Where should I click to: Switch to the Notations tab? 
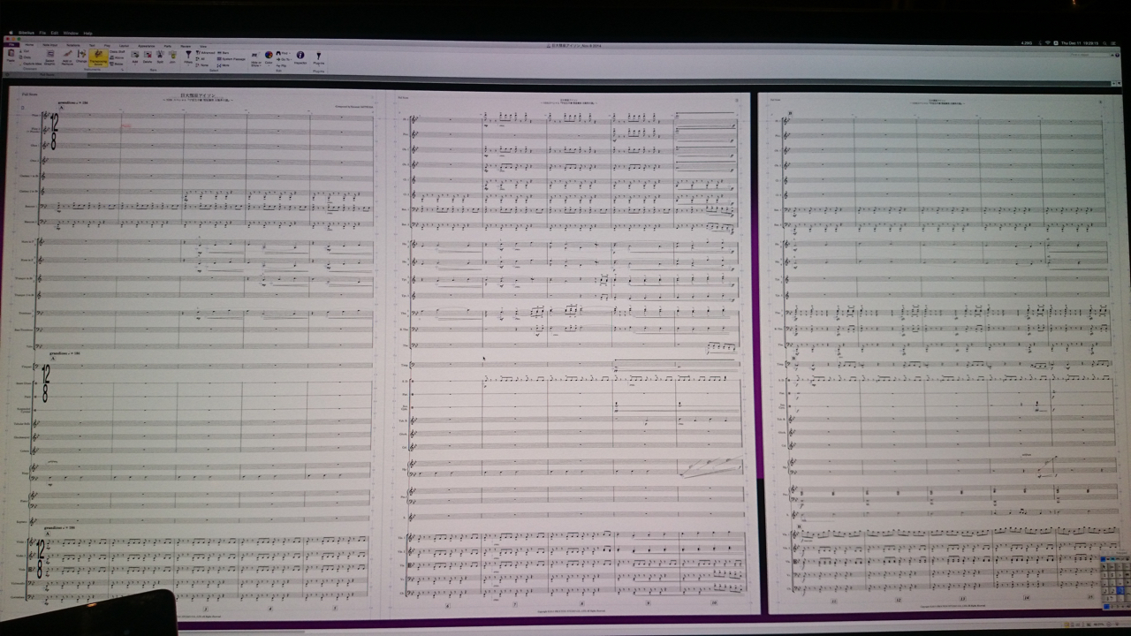73,44
